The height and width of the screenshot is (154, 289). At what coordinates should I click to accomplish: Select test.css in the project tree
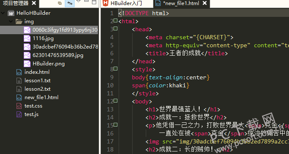pos(33,106)
